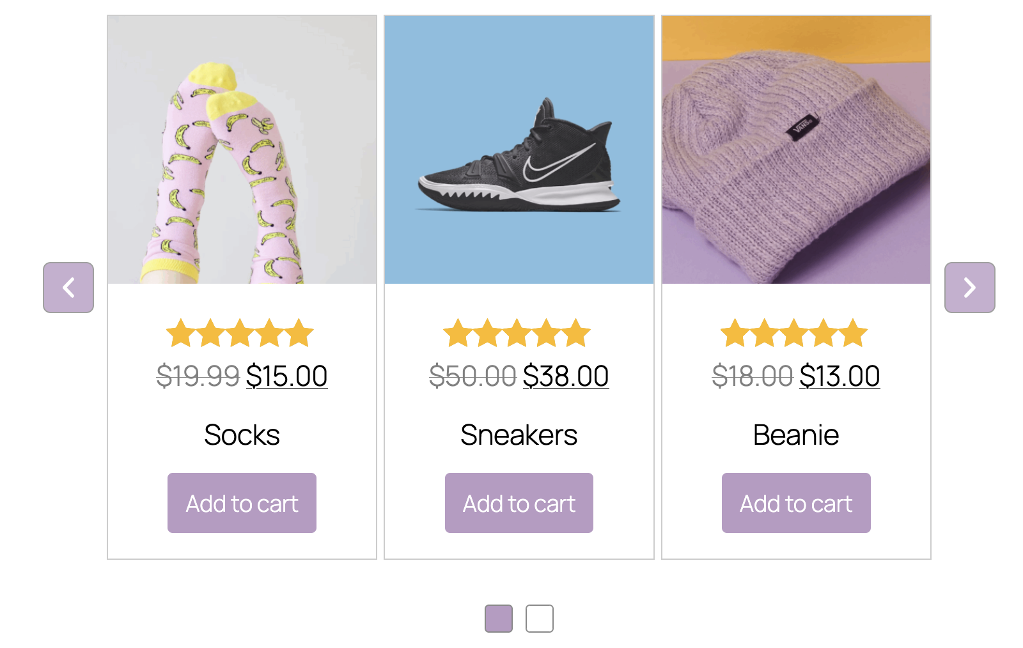The image size is (1023, 648).
Task: Open the banana socks product image
Action: [x=242, y=150]
